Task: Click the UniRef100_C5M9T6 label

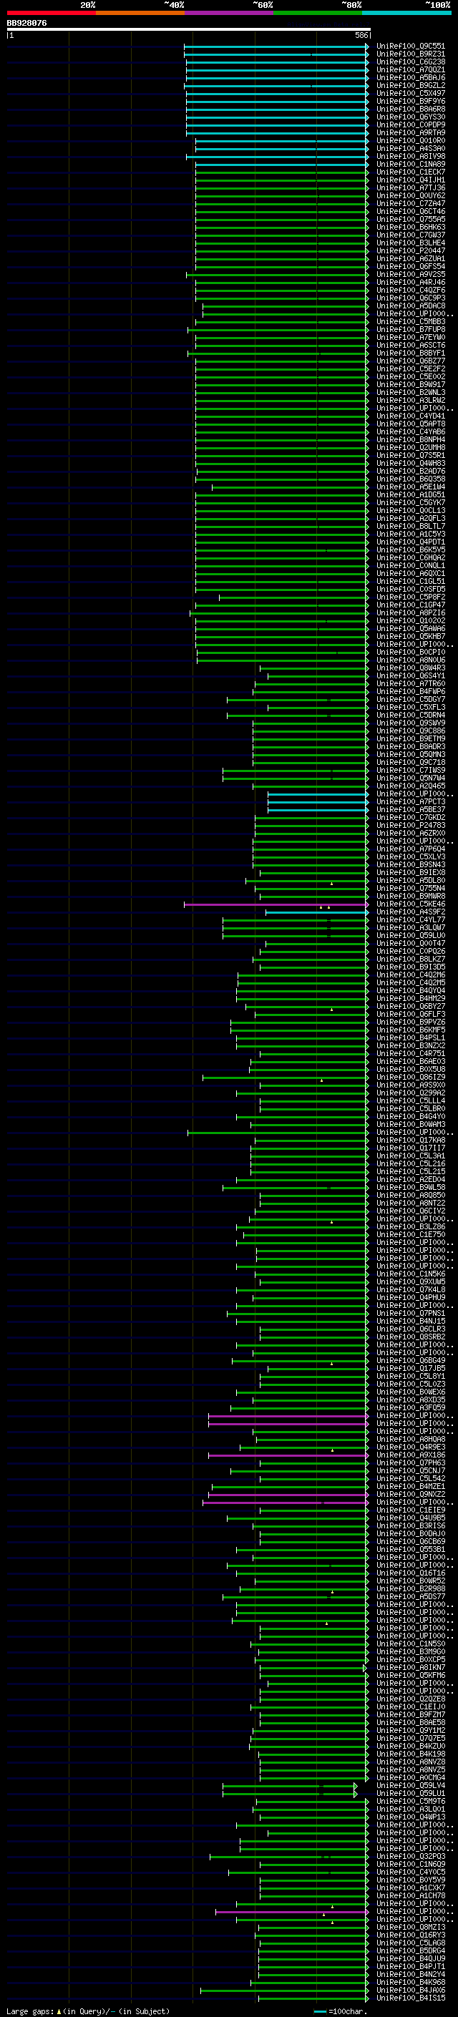Action: (410, 1801)
